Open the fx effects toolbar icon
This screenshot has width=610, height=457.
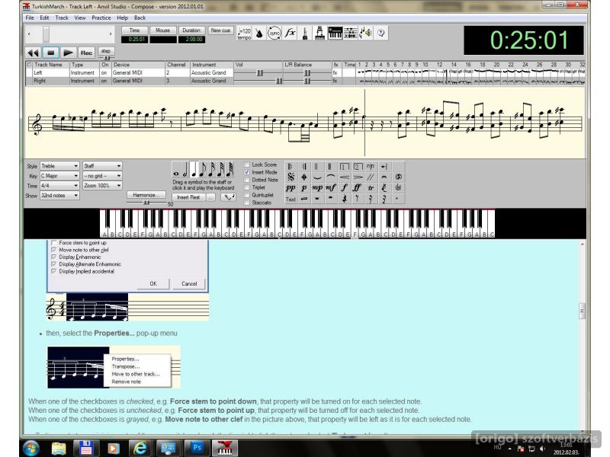tap(290, 34)
